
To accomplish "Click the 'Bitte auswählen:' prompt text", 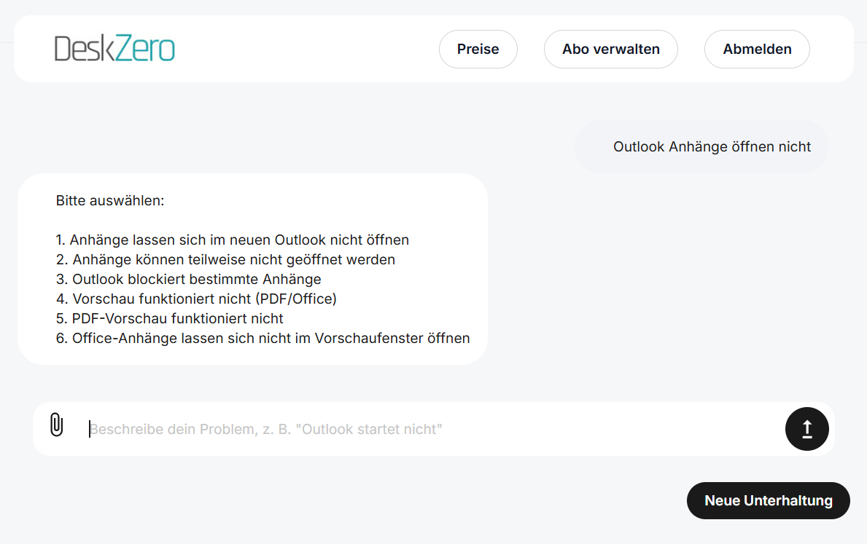I will [x=110, y=200].
